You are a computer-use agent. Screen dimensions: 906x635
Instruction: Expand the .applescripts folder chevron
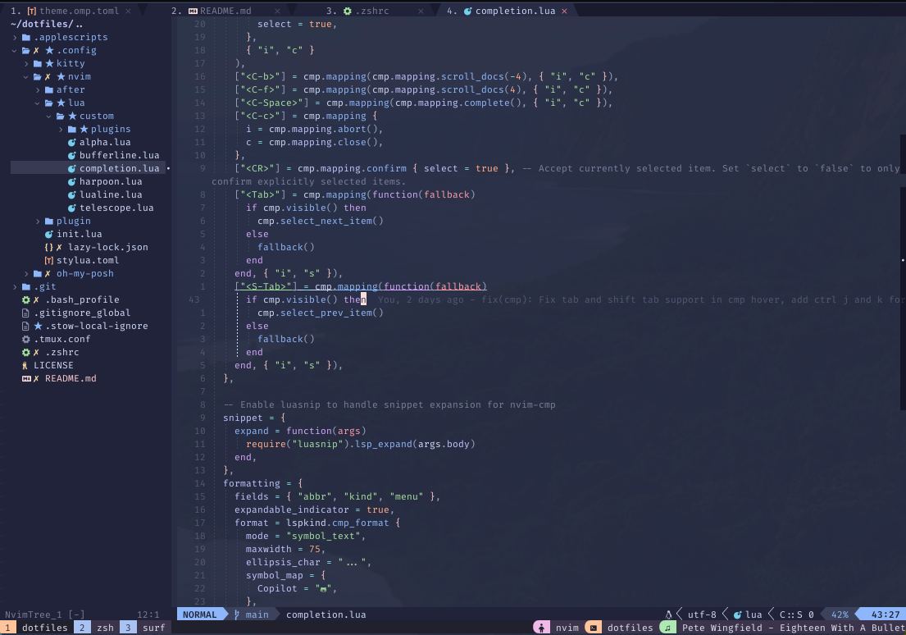15,37
